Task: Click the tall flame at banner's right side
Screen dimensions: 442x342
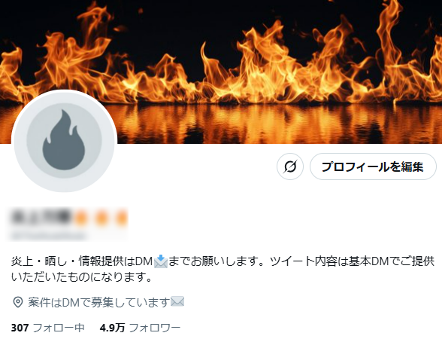Action: [390, 42]
